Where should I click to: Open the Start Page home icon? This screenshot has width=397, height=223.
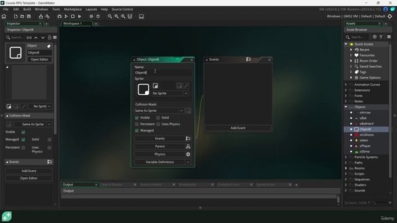4,17
